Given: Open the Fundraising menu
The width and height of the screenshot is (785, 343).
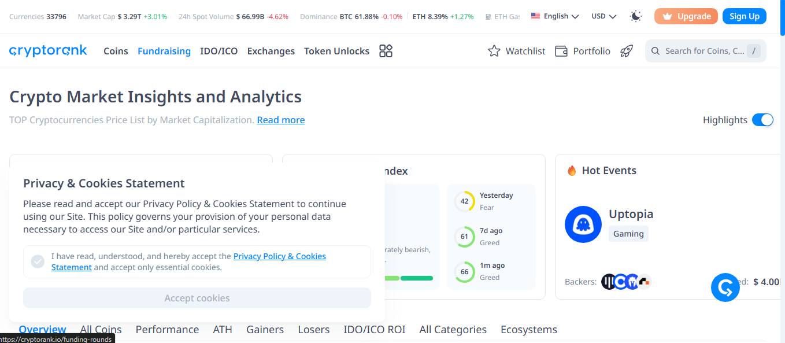Looking at the screenshot, I should (x=164, y=51).
